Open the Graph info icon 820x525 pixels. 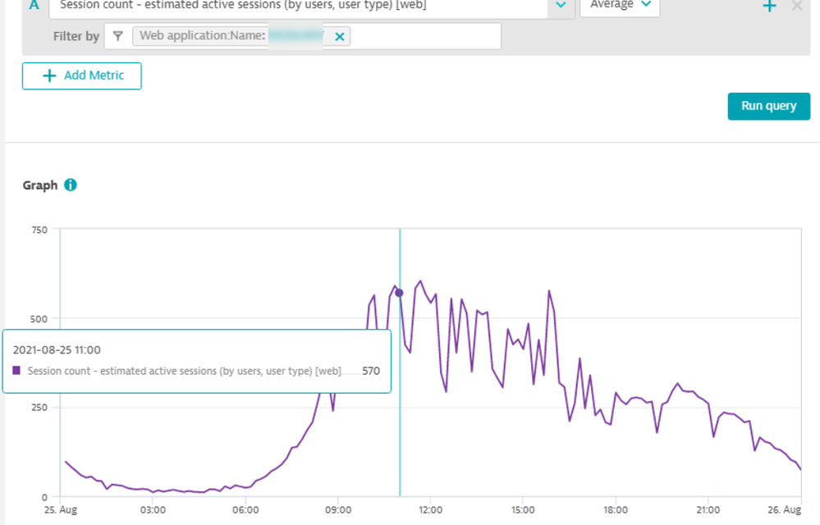[71, 185]
